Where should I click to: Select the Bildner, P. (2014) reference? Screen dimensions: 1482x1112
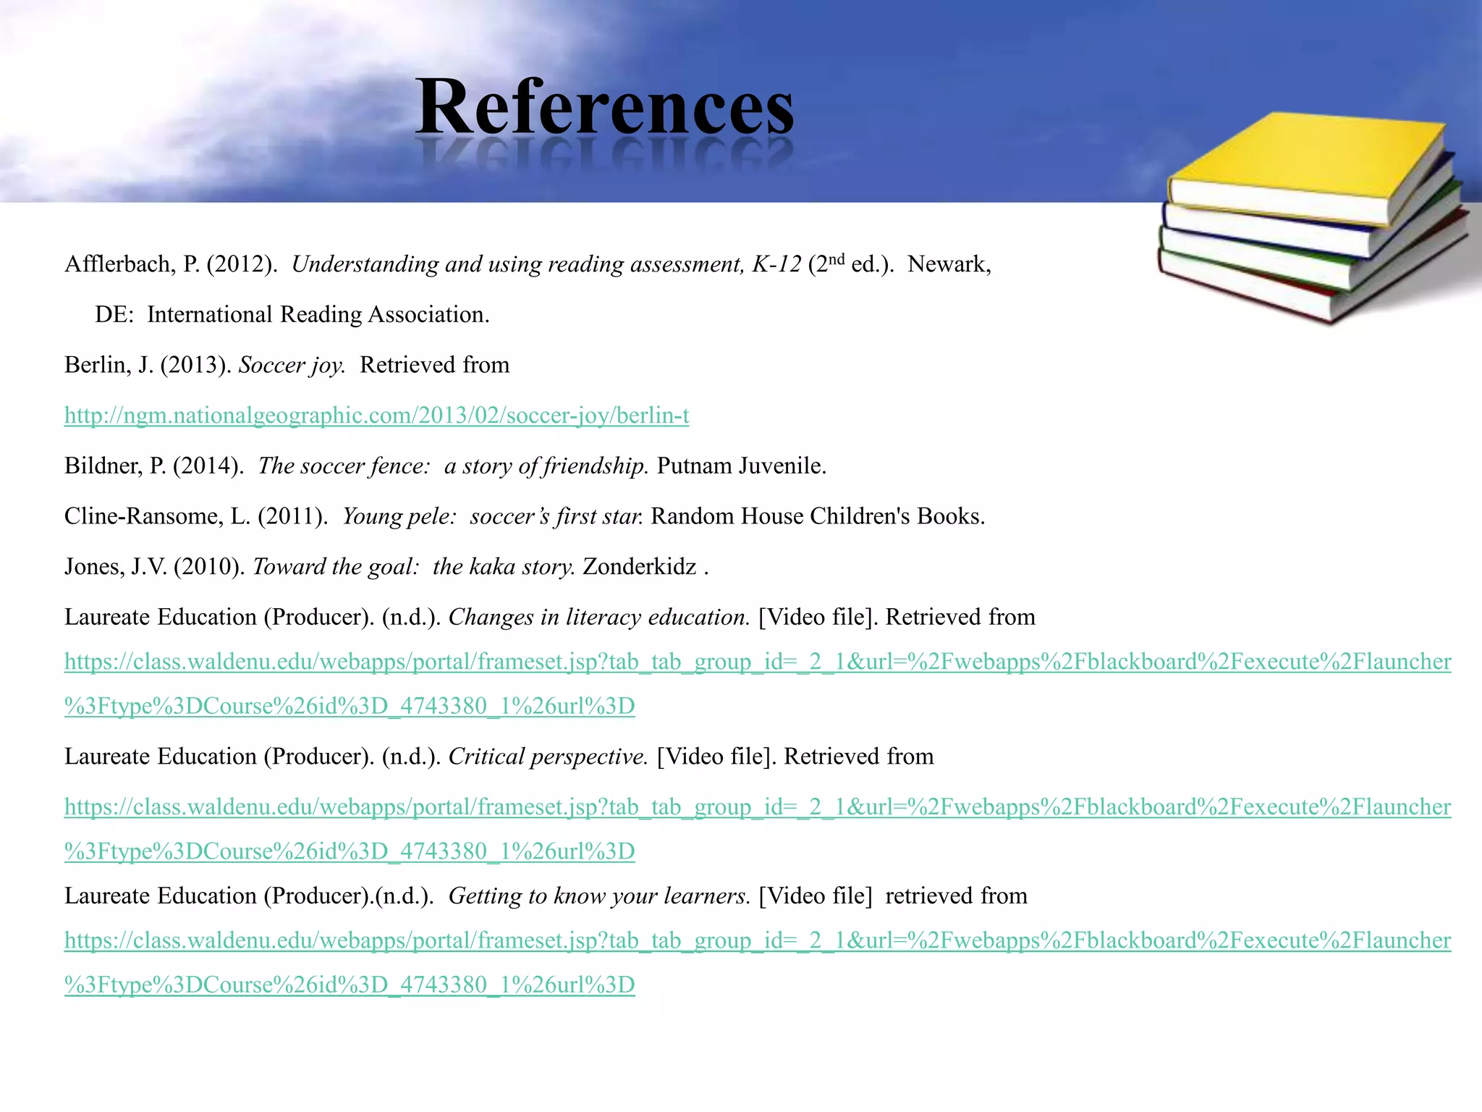(445, 466)
